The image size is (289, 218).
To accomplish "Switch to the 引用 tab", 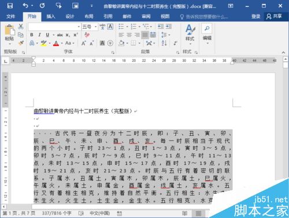I will coord(108,16).
